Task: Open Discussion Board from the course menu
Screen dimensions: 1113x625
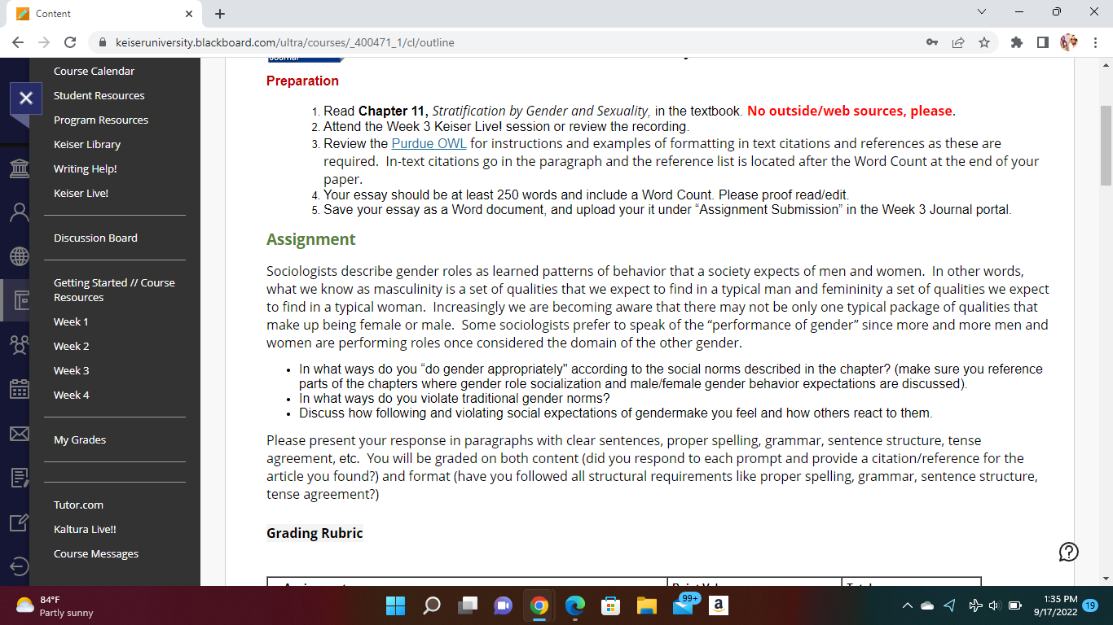Action: pos(95,238)
